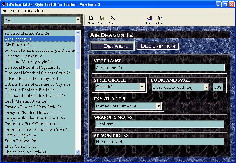The height and width of the screenshot is (163, 236).
Task: Select Celestial Monkey Style 2e
Action: (x=40, y=62)
